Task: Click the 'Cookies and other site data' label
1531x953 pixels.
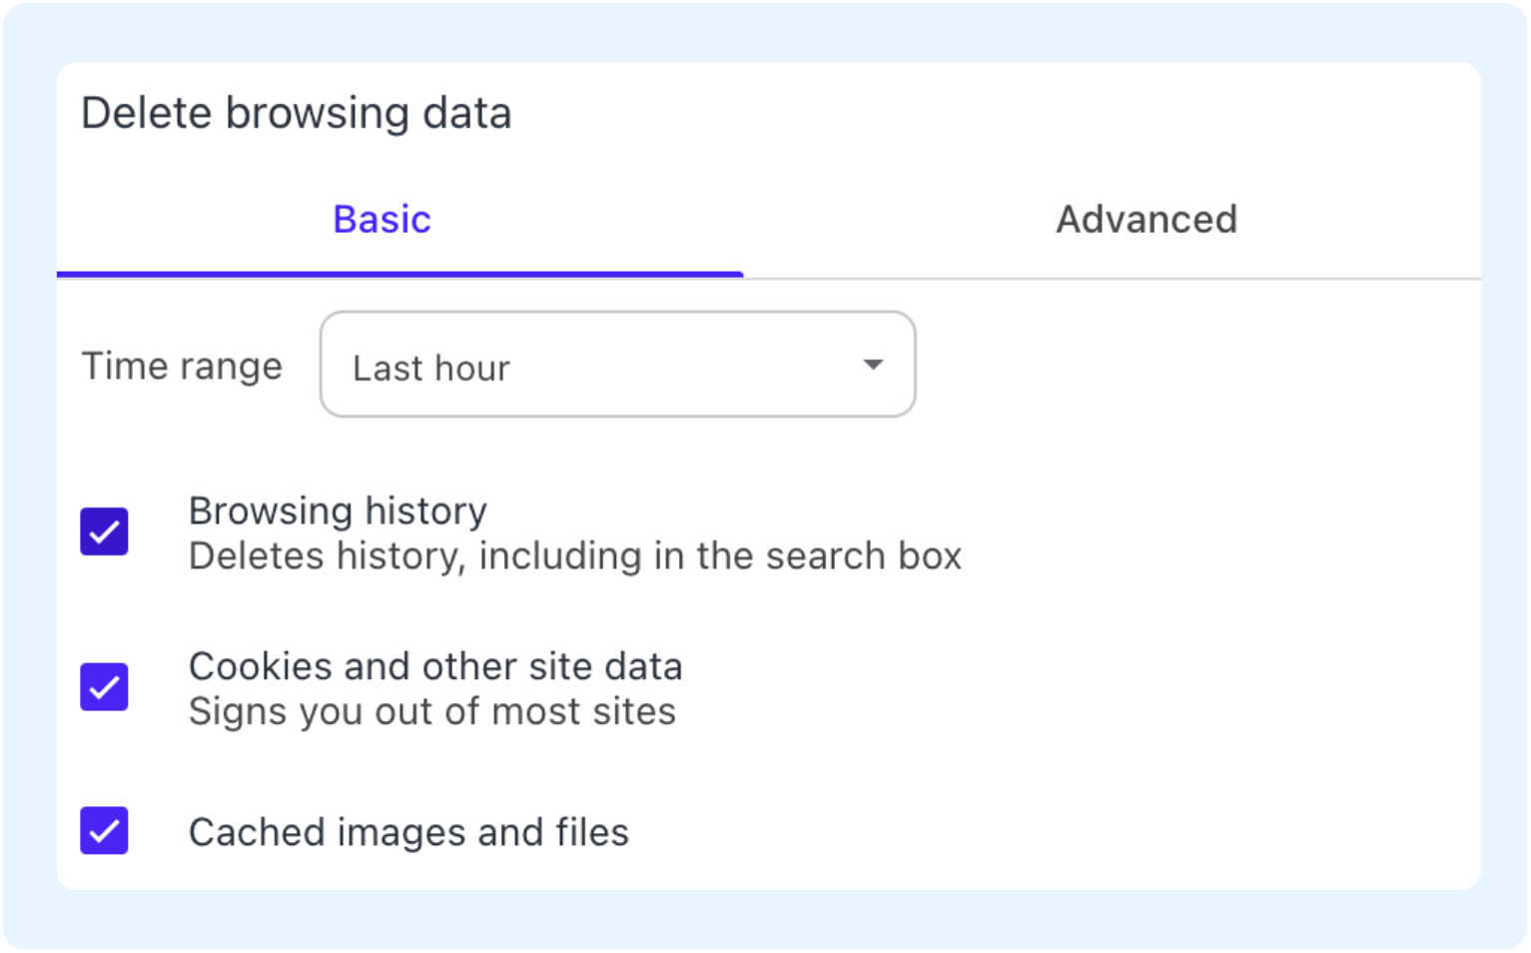Action: pyautogui.click(x=434, y=666)
